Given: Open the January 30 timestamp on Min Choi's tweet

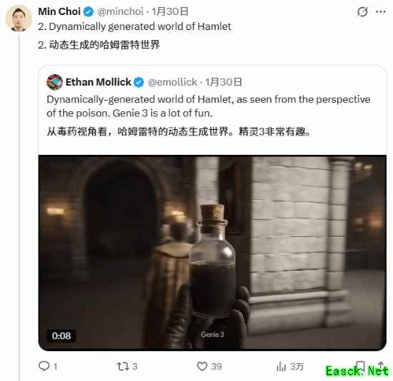Looking at the screenshot, I should [x=170, y=11].
